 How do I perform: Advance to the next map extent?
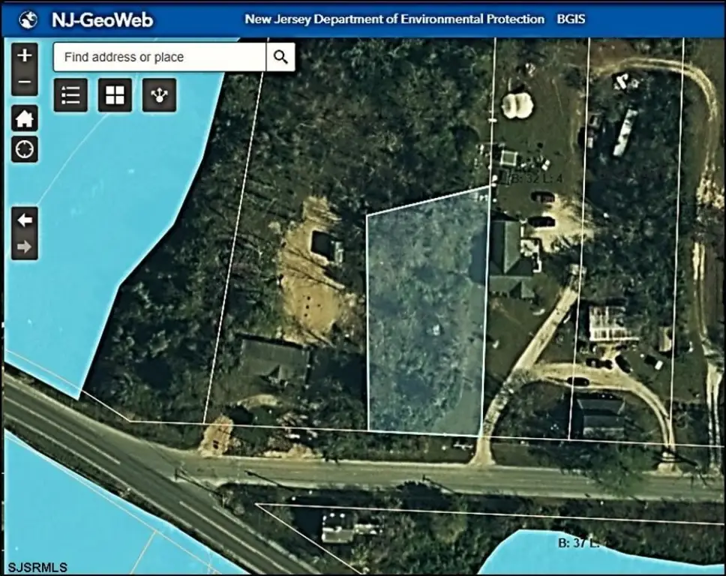coord(25,246)
